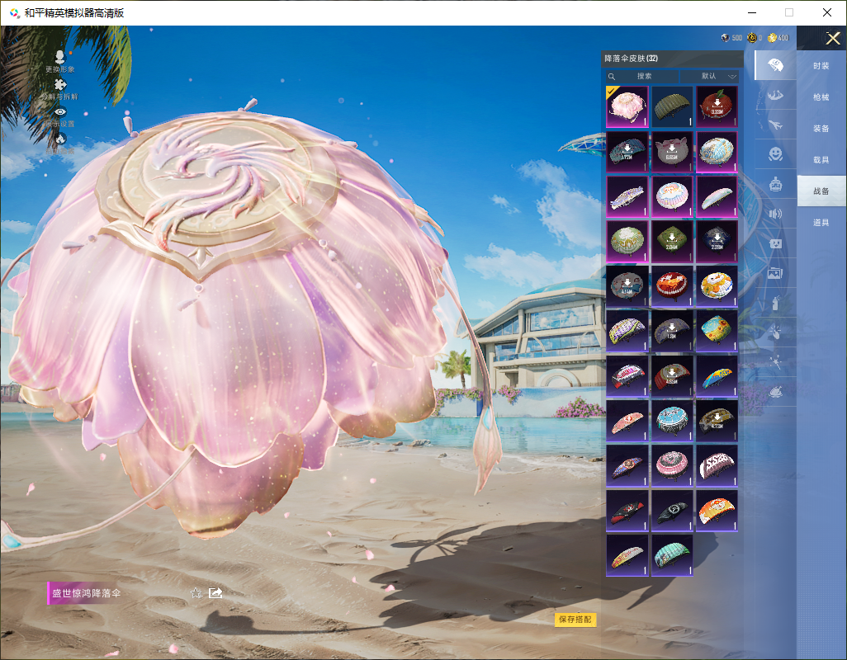The height and width of the screenshot is (660, 847).
Task: Minimize the emulator window
Action: coord(752,12)
